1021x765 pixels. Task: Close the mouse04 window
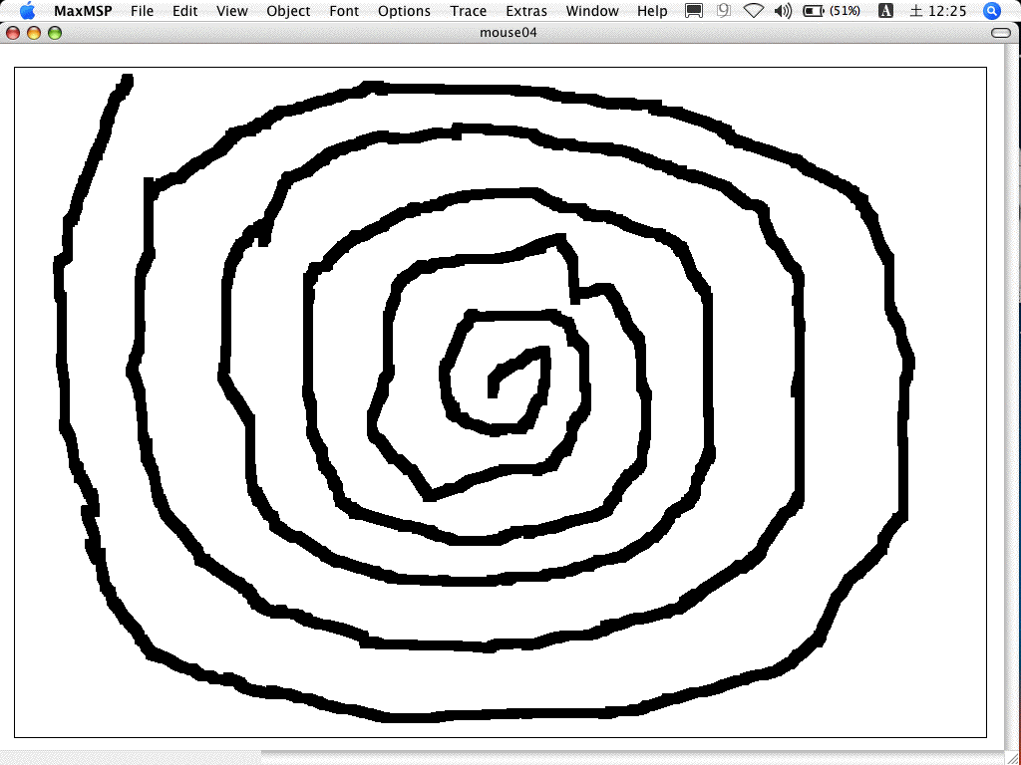coord(12,33)
